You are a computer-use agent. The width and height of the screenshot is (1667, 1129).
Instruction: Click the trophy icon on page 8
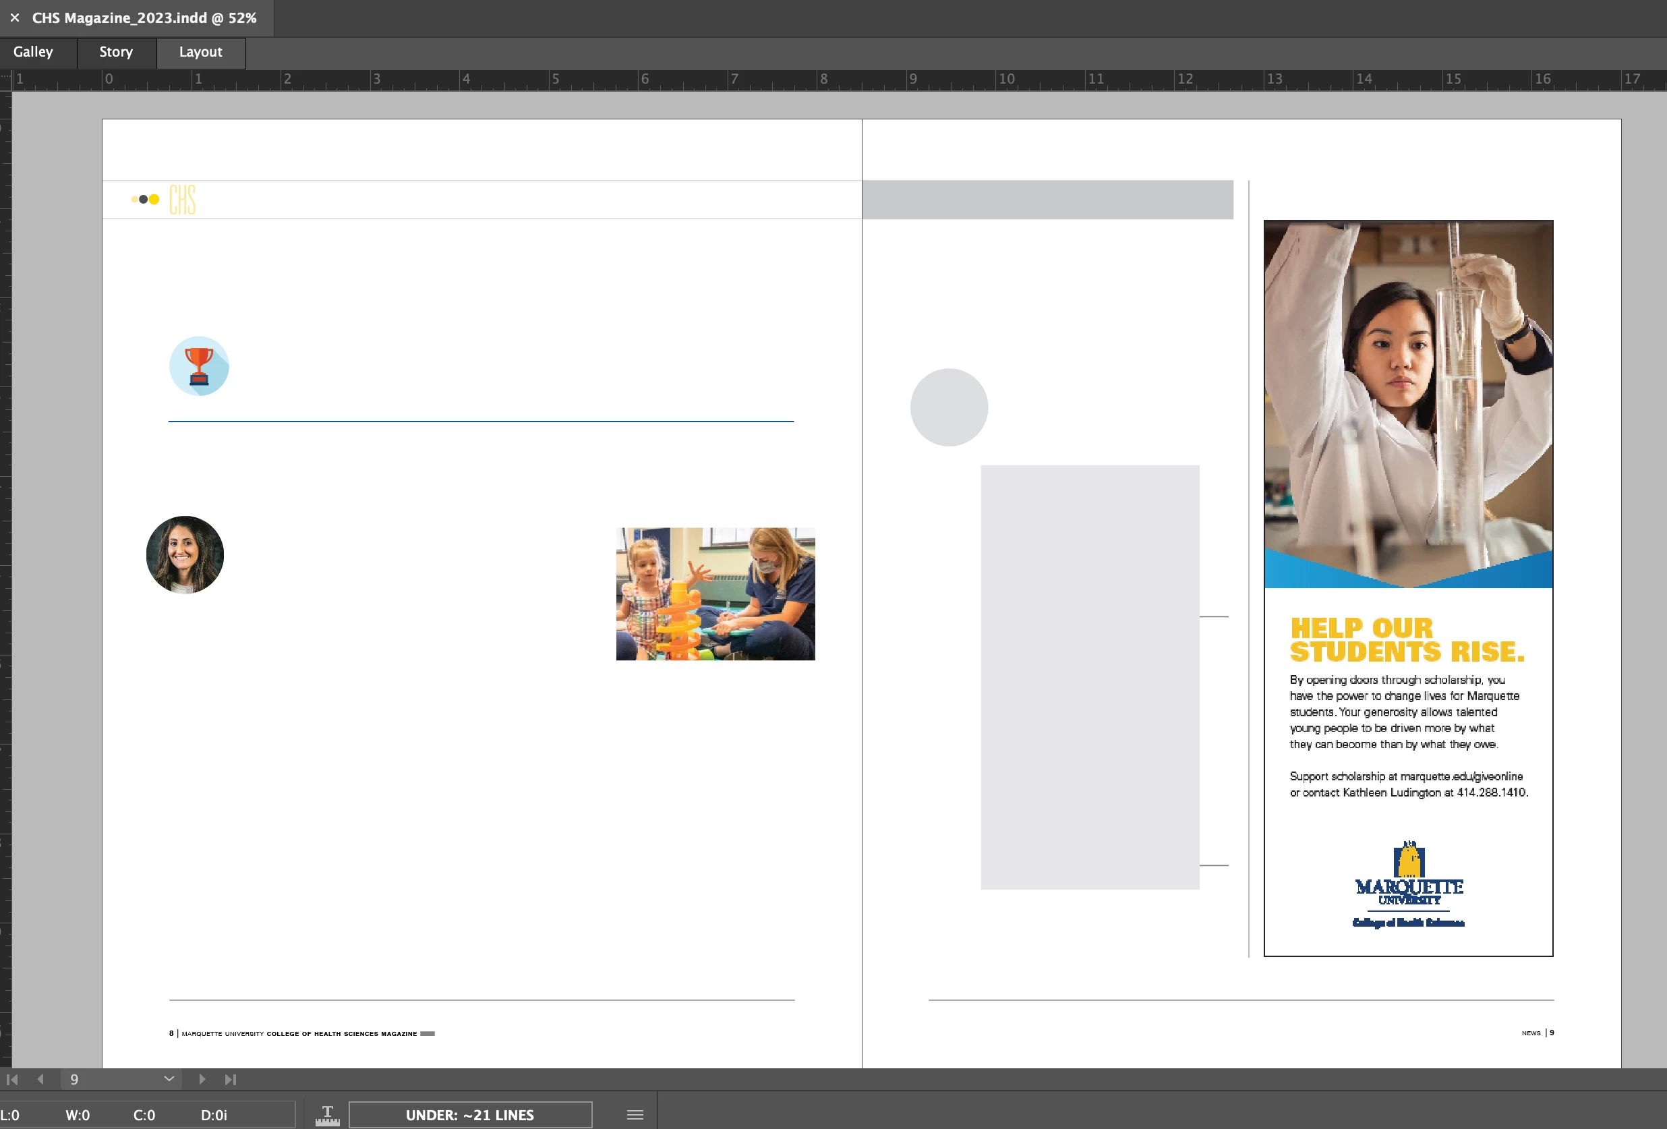pos(199,366)
